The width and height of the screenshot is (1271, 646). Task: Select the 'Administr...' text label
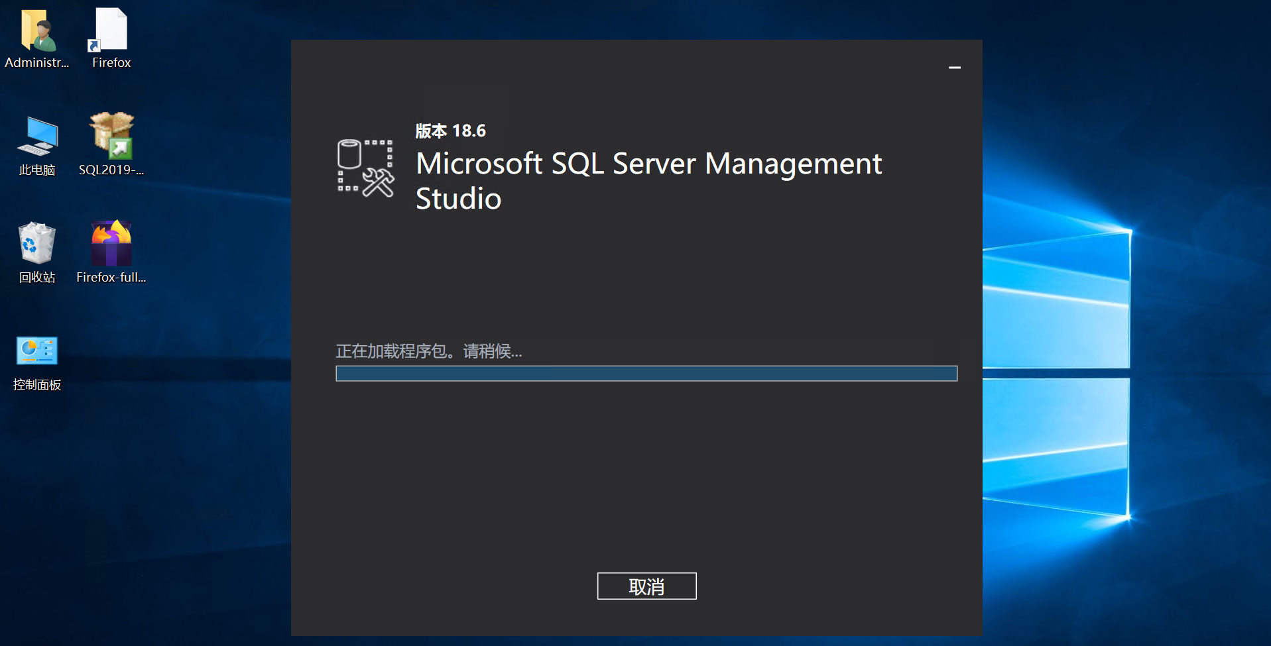pos(37,63)
